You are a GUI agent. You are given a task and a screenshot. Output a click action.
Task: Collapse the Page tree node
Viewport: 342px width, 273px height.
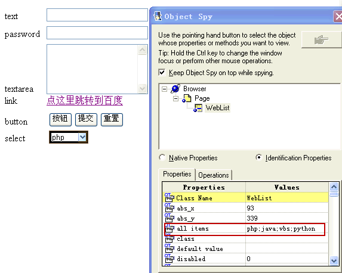pos(175,99)
